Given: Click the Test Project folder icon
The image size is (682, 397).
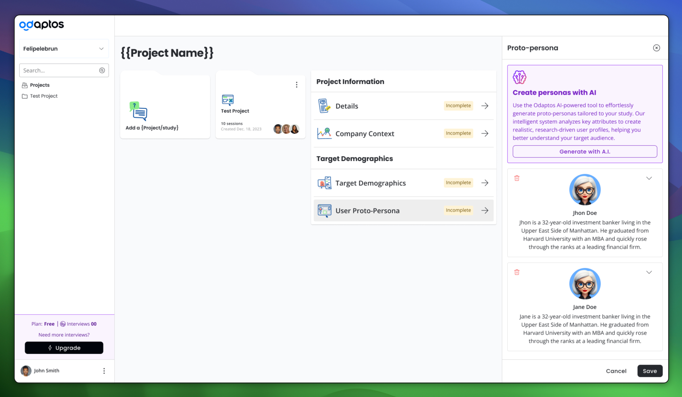Looking at the screenshot, I should (25, 96).
